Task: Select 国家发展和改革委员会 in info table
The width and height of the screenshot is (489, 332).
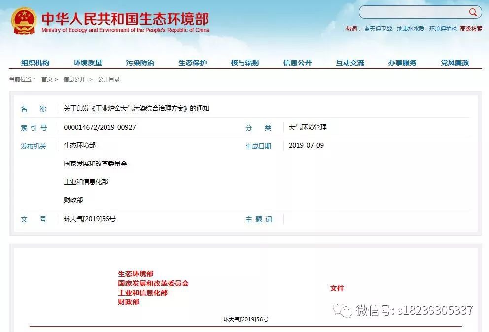Action: coord(96,164)
